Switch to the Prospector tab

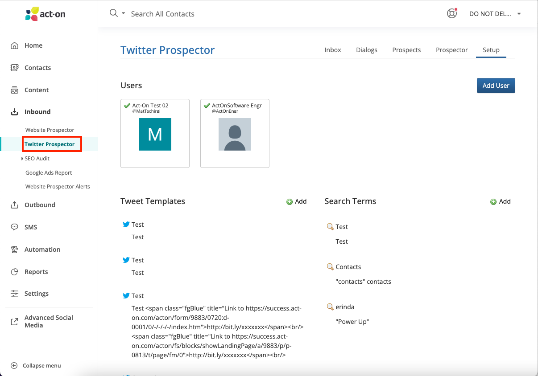click(452, 50)
